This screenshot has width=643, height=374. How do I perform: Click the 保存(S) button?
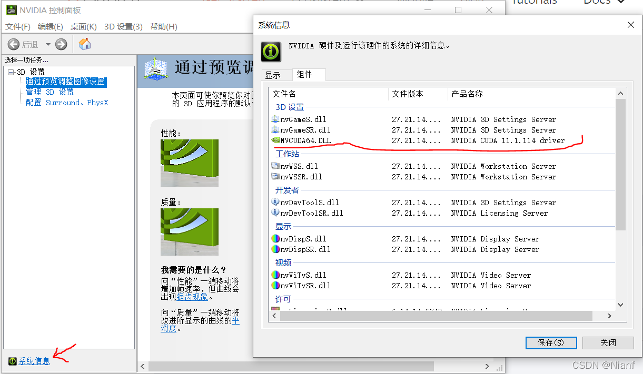(x=551, y=342)
